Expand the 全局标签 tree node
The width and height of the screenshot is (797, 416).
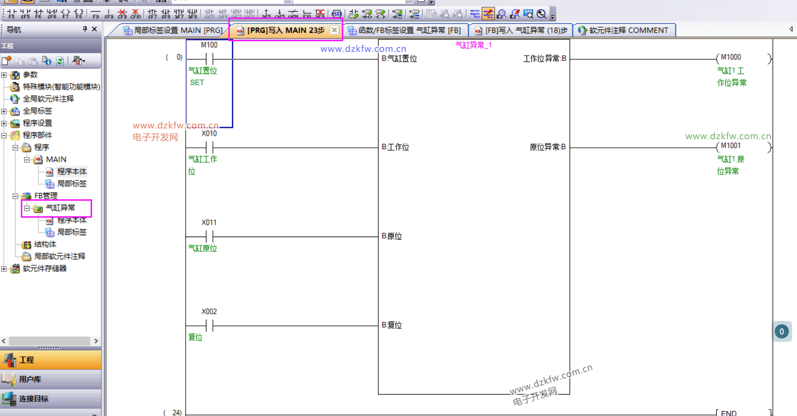click(4, 112)
